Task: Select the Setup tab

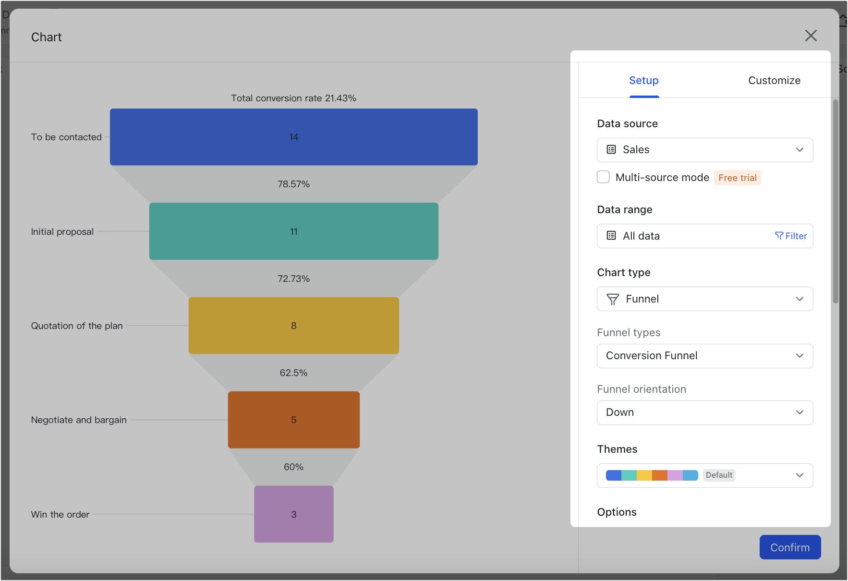Action: [x=644, y=80]
